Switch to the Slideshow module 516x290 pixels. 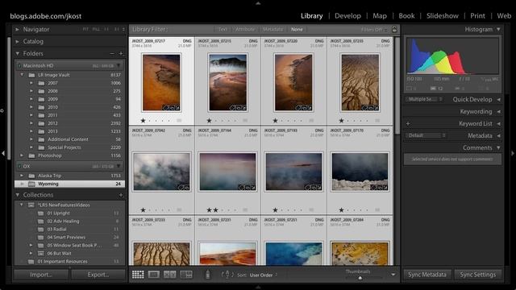click(x=443, y=16)
